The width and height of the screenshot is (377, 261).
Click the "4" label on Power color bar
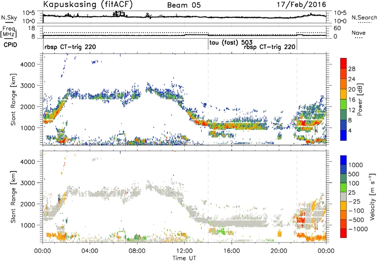pyautogui.click(x=350, y=131)
